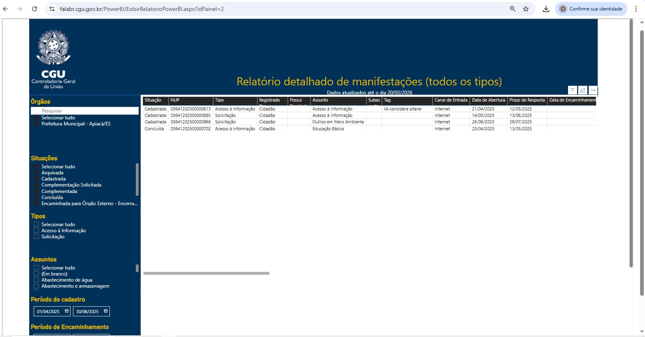Toggle 'Selecionar tudo' under Assuntos

click(36, 268)
